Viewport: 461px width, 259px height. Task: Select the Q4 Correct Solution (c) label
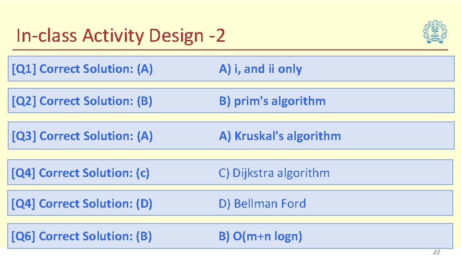click(80, 173)
